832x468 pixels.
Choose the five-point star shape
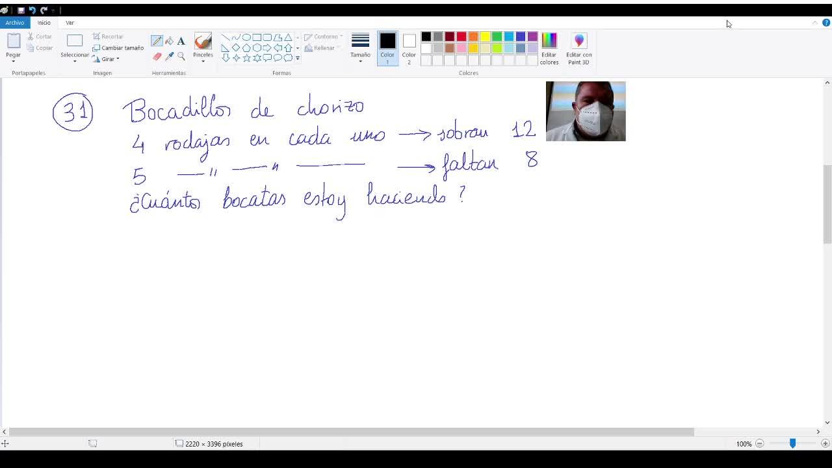[x=246, y=58]
